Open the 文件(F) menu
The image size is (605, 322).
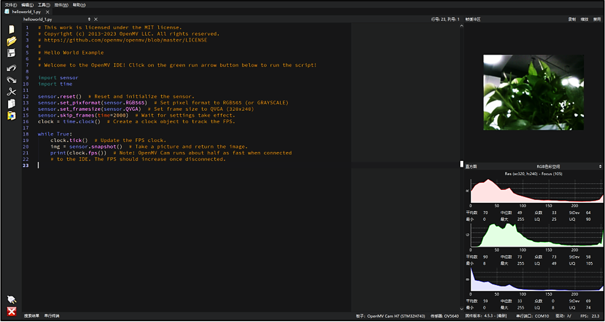(11, 5)
